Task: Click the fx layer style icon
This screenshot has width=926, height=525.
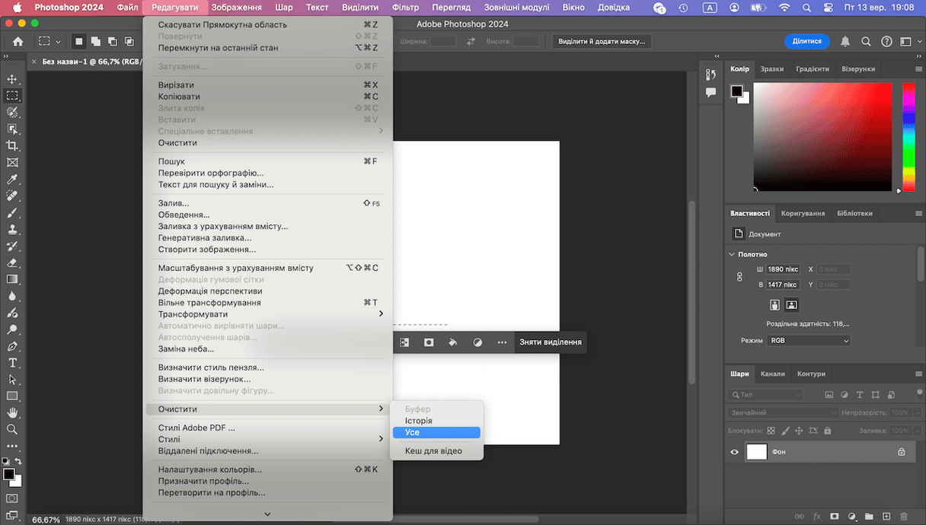Action: click(x=817, y=517)
